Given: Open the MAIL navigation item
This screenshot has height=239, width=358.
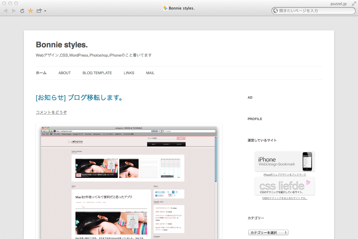Looking at the screenshot, I should (x=150, y=73).
